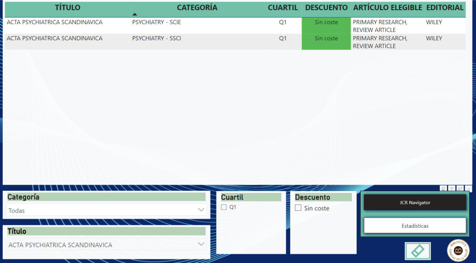Select the PSYCHIATRY - SSCI table cell
Viewport: 476px width, 263px height.
pos(157,38)
